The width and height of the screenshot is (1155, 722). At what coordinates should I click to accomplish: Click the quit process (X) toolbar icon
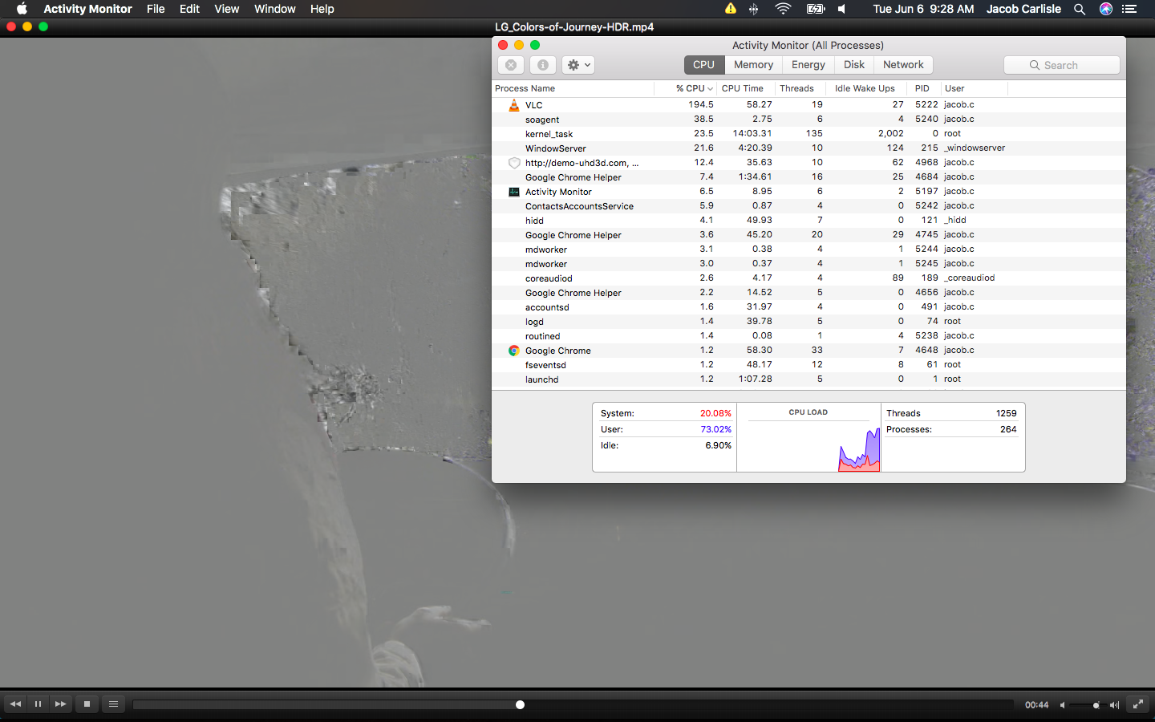click(x=511, y=65)
